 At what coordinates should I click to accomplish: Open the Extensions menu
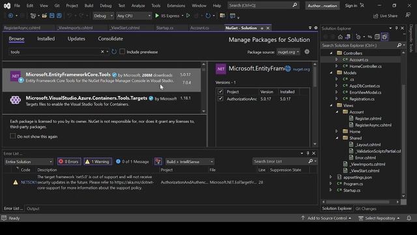(x=176, y=5)
